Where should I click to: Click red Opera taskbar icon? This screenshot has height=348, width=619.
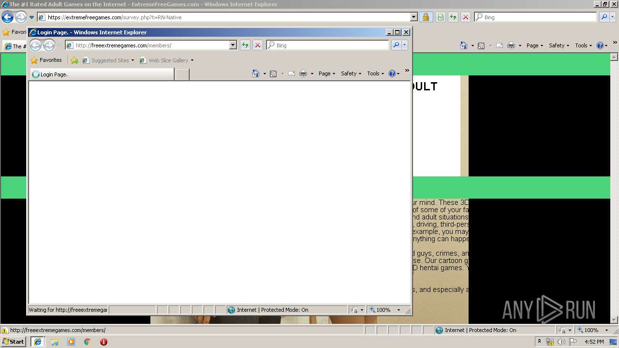(x=103, y=342)
